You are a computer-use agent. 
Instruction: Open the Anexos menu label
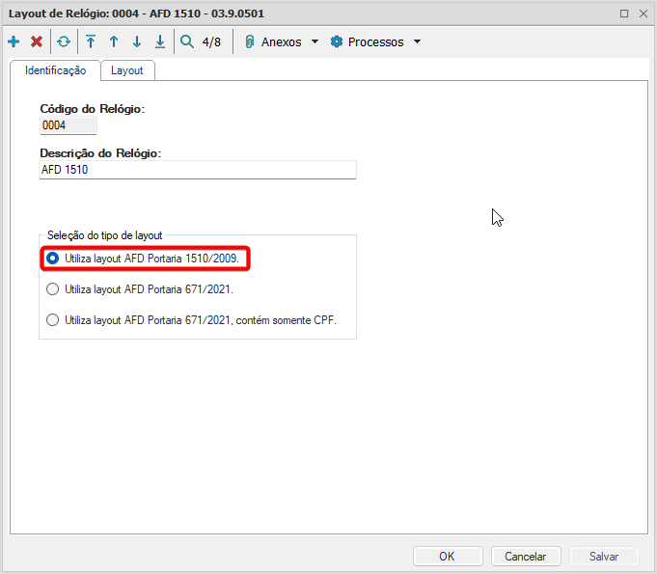(281, 42)
